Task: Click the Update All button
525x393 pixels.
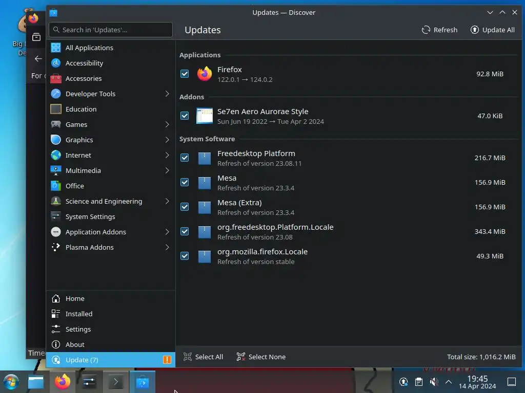Action: [493, 30]
